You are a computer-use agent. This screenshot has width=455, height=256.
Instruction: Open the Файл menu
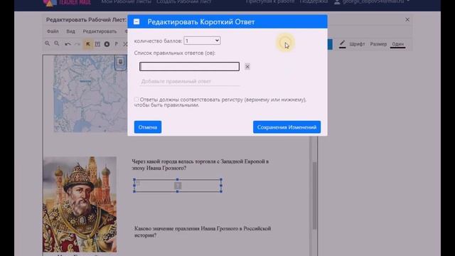coord(53,31)
